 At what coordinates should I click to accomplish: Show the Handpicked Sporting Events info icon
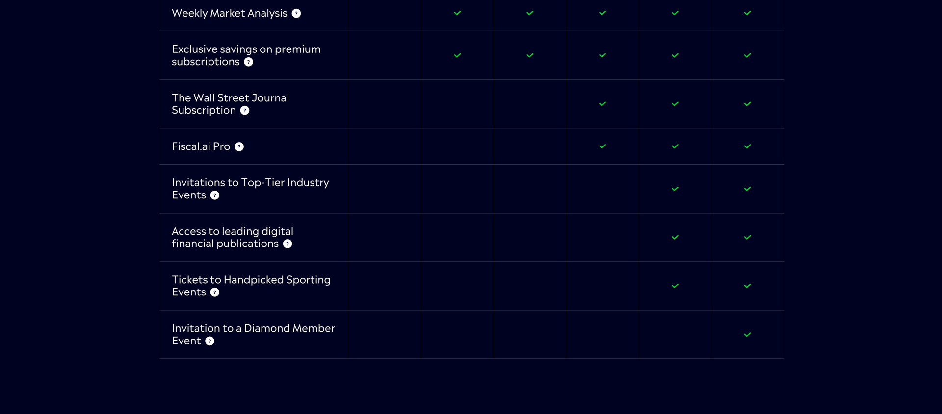tap(215, 292)
